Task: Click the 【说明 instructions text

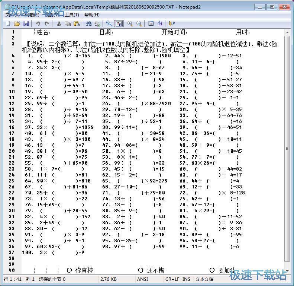Action: point(150,47)
